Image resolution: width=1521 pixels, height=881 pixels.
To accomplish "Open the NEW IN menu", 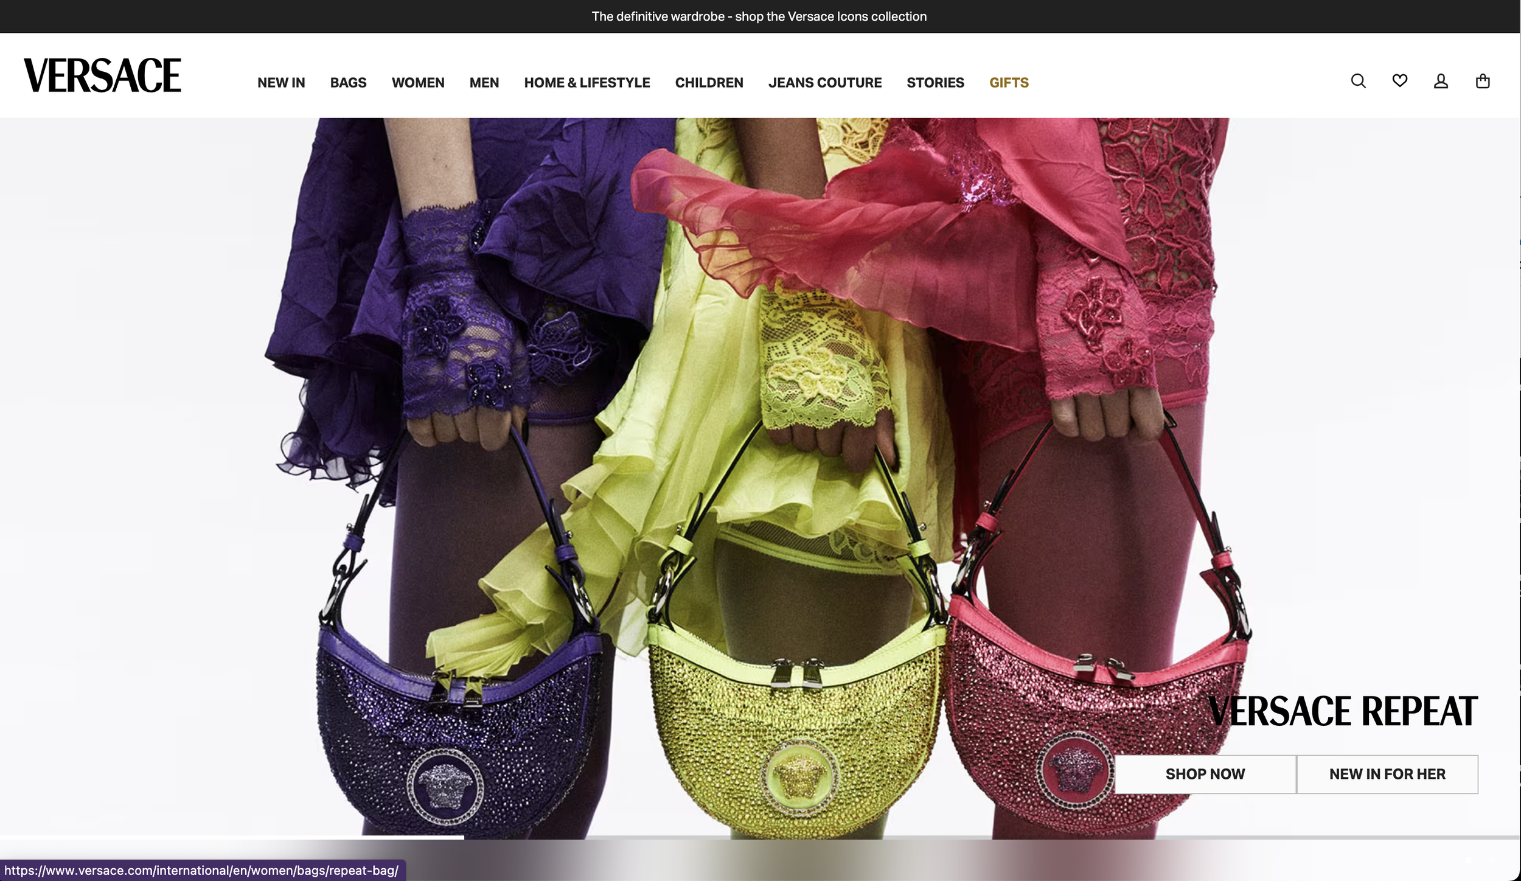I will click(281, 83).
